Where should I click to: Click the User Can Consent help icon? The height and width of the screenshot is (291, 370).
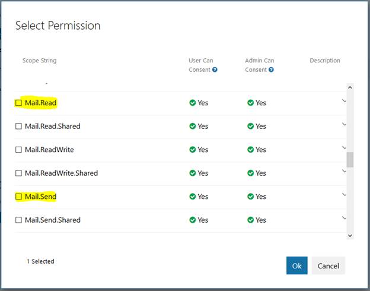point(215,69)
